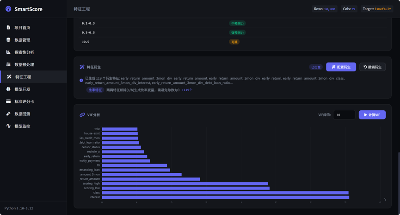The image size is (400, 215).
Task: Click the 模型开发 brain icon
Action: pos(8,89)
